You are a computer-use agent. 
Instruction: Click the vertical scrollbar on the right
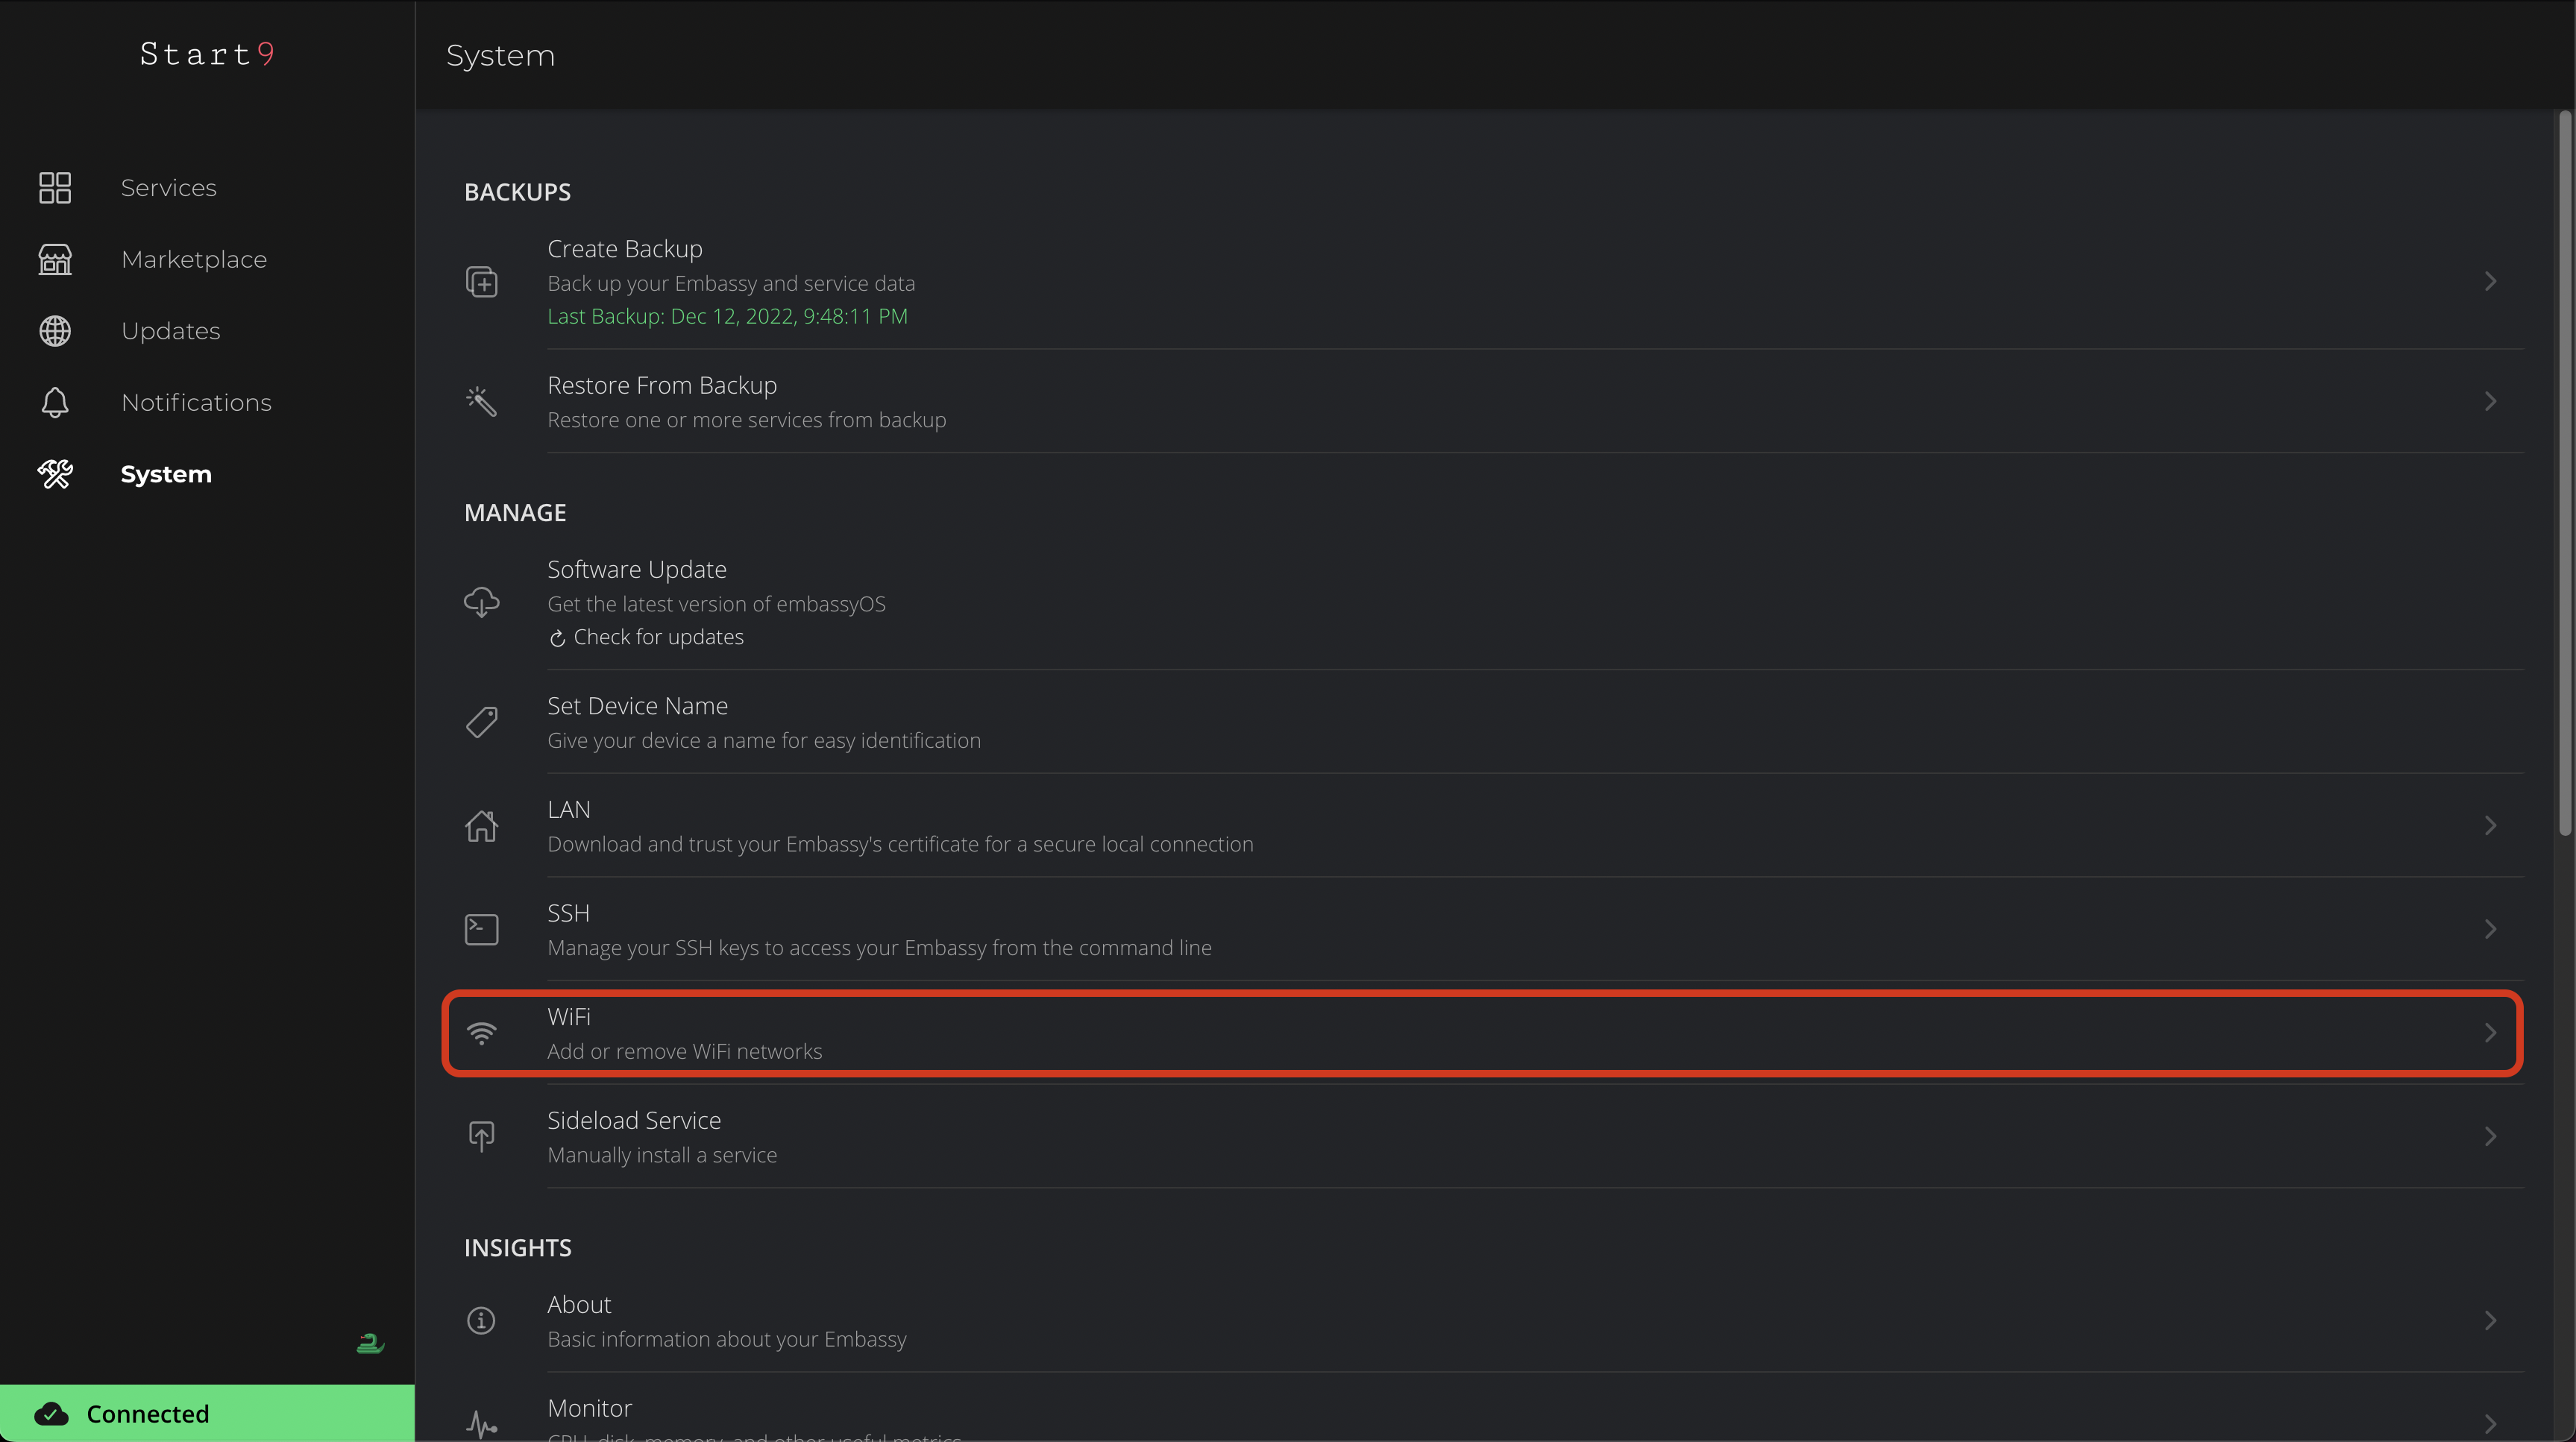[2564, 470]
